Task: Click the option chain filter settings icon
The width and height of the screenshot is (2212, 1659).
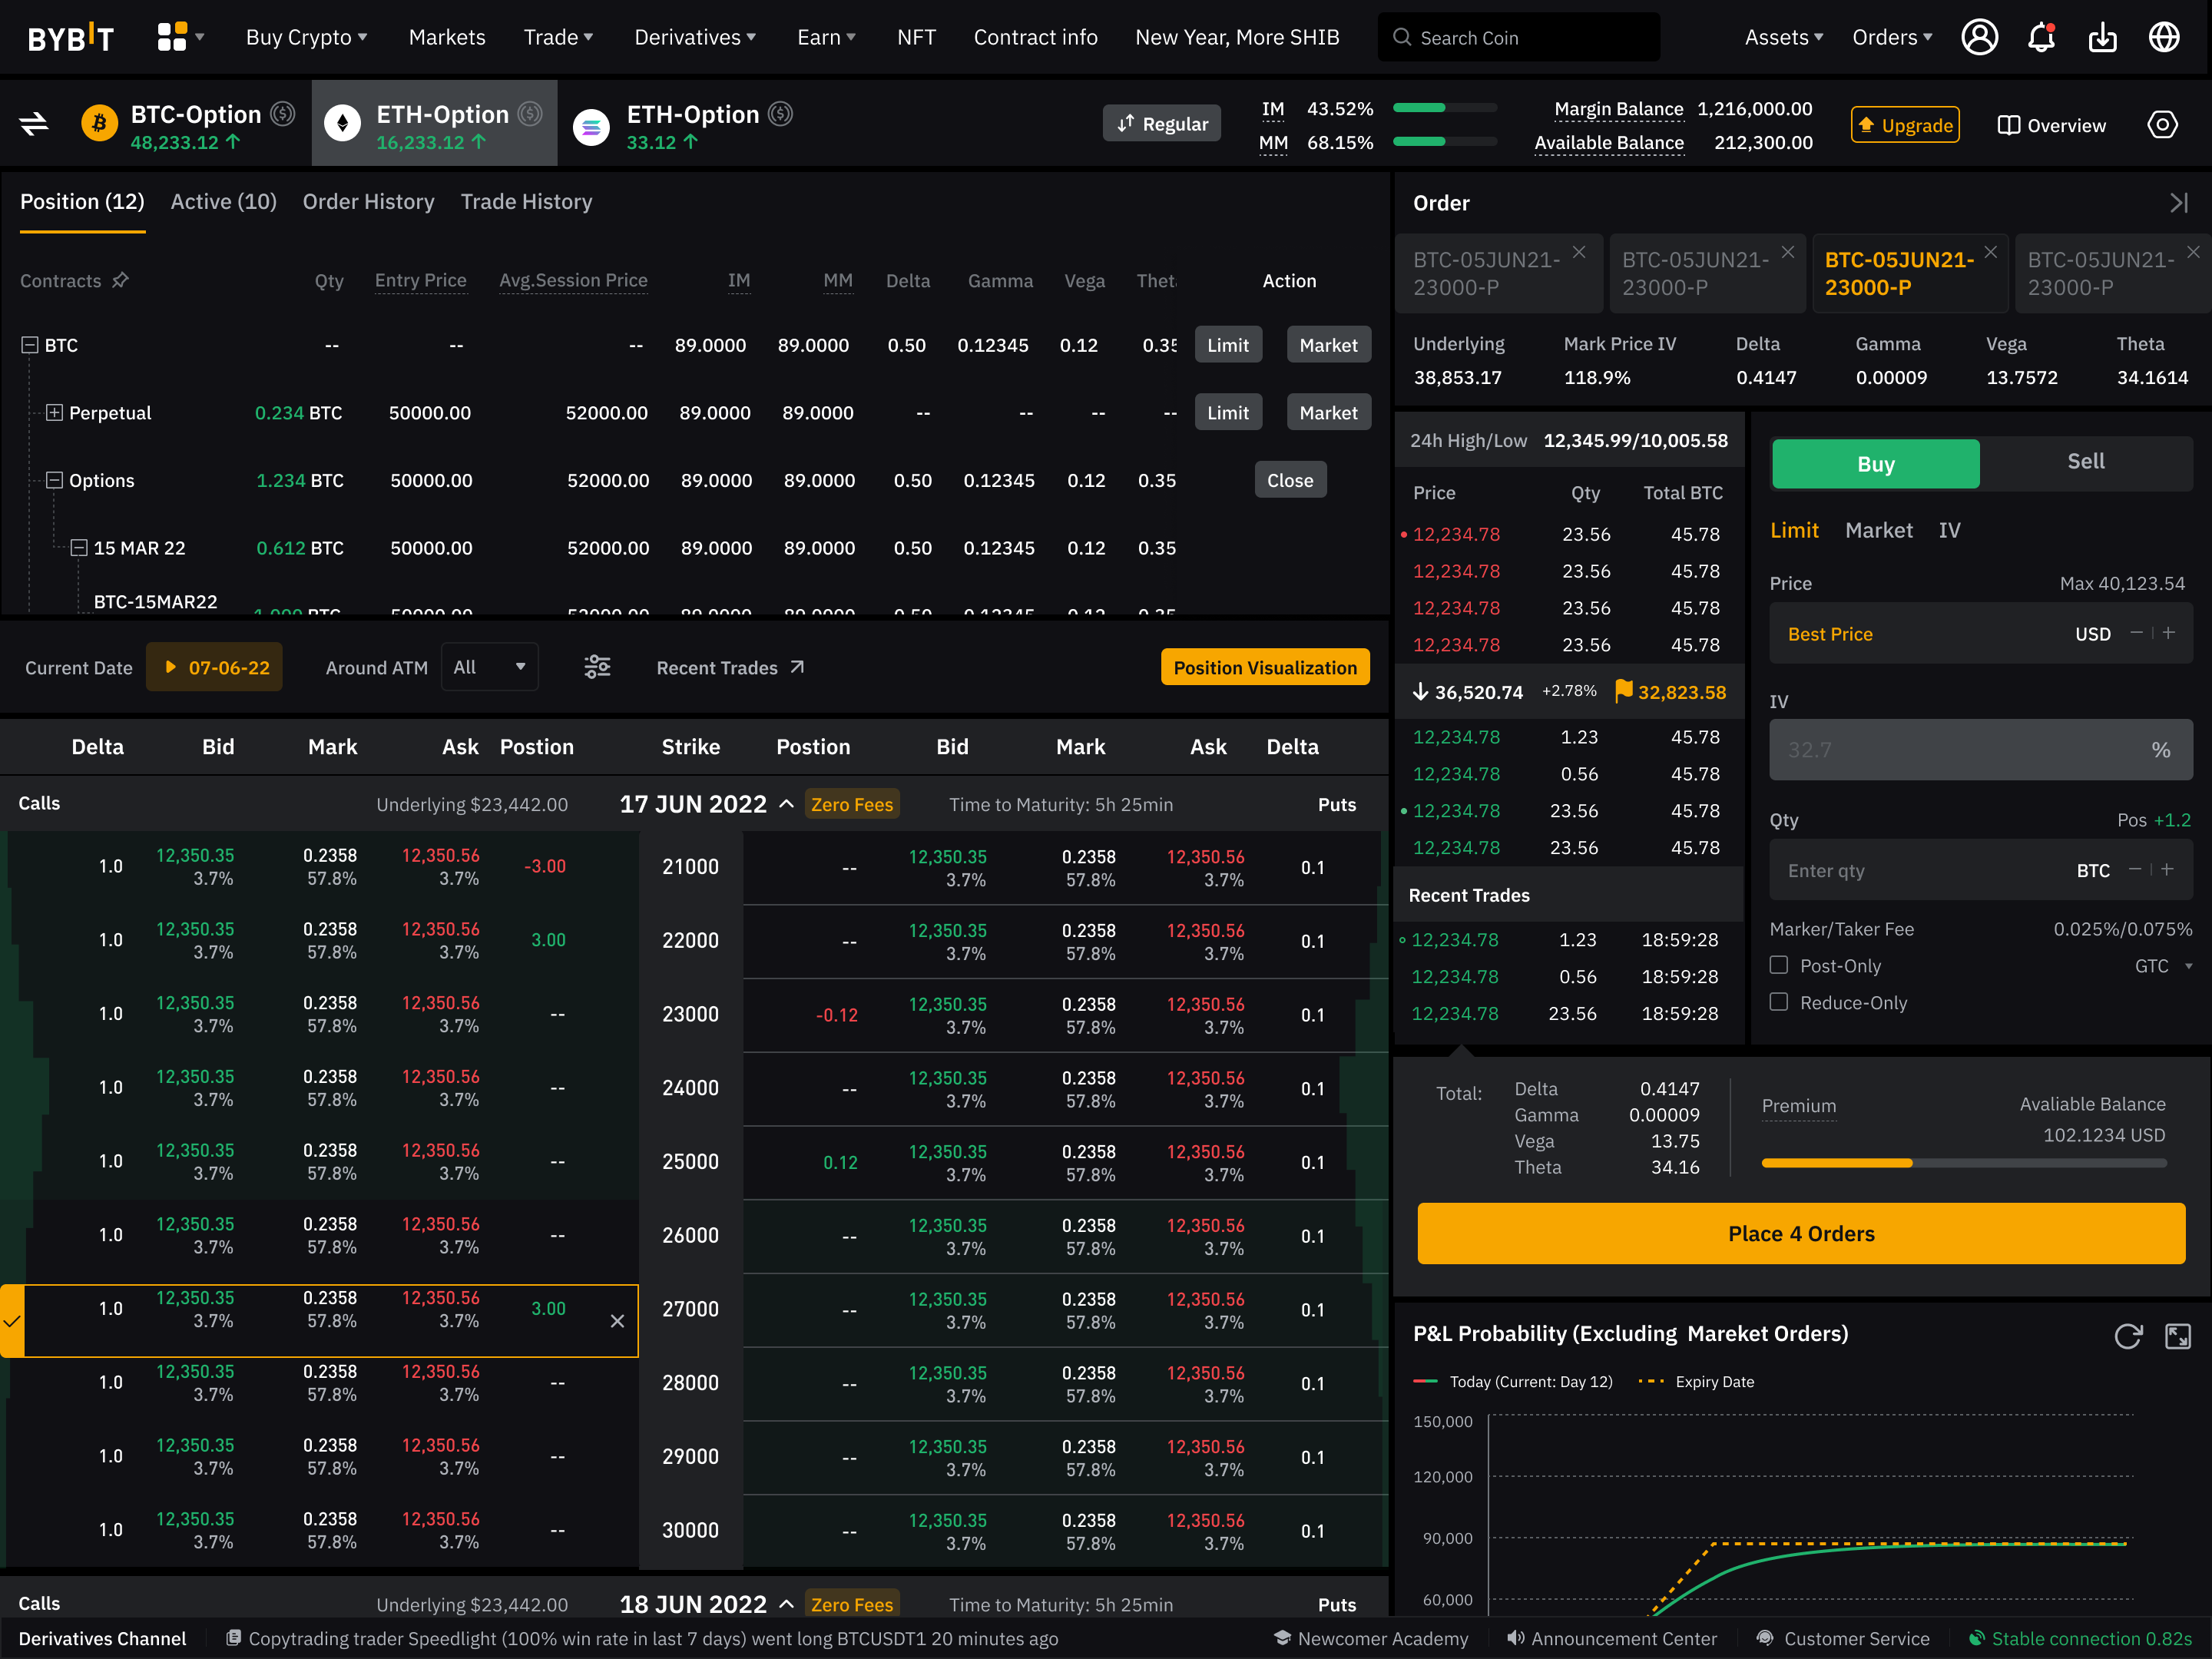Action: coord(597,667)
